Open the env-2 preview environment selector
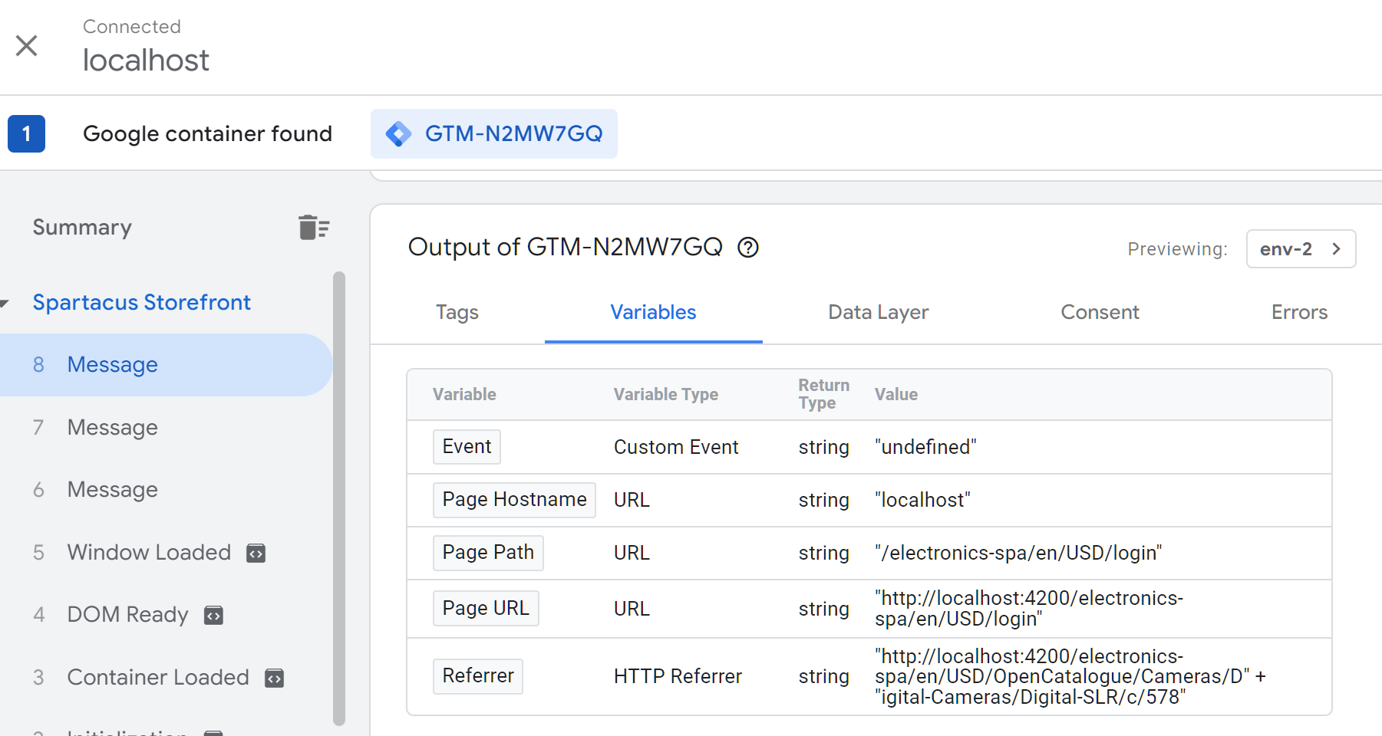The image size is (1382, 736). click(1301, 249)
